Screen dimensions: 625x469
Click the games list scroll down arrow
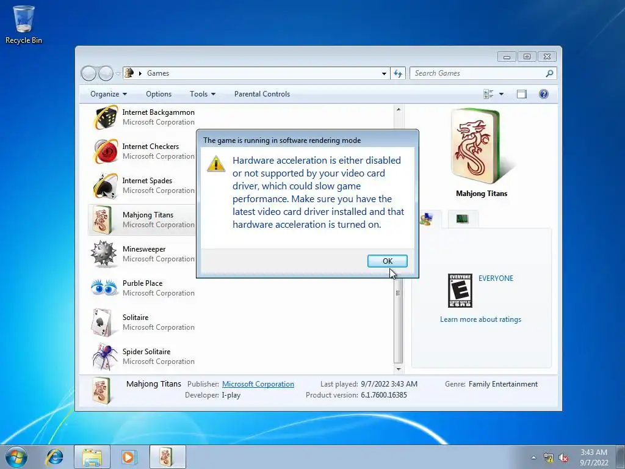pos(398,369)
